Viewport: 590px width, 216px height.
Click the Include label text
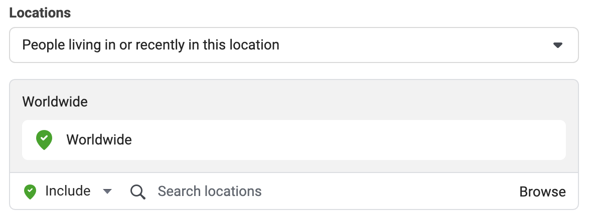68,191
